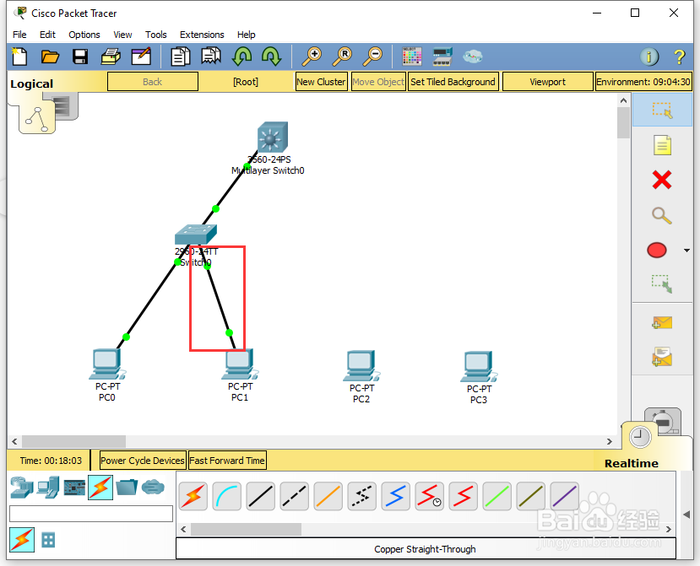Viewport: 700px width, 566px height.
Task: Click the Zoom In magnifier icon
Action: [x=312, y=57]
